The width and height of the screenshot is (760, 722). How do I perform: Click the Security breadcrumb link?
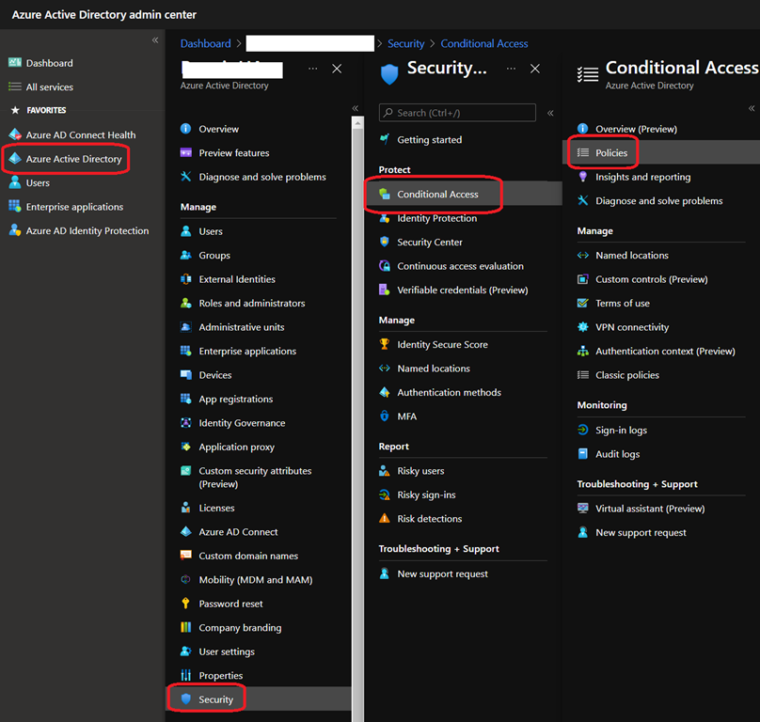point(406,43)
